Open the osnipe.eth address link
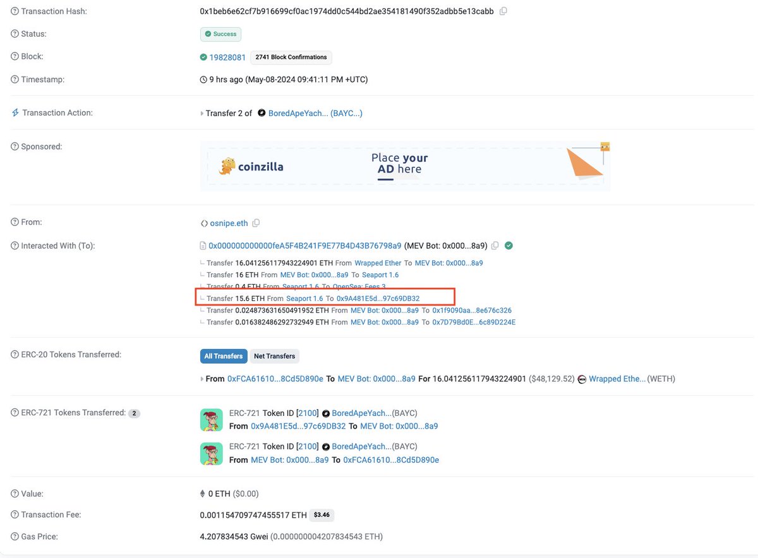Image resolution: width=758 pixels, height=558 pixels. pyautogui.click(x=229, y=223)
